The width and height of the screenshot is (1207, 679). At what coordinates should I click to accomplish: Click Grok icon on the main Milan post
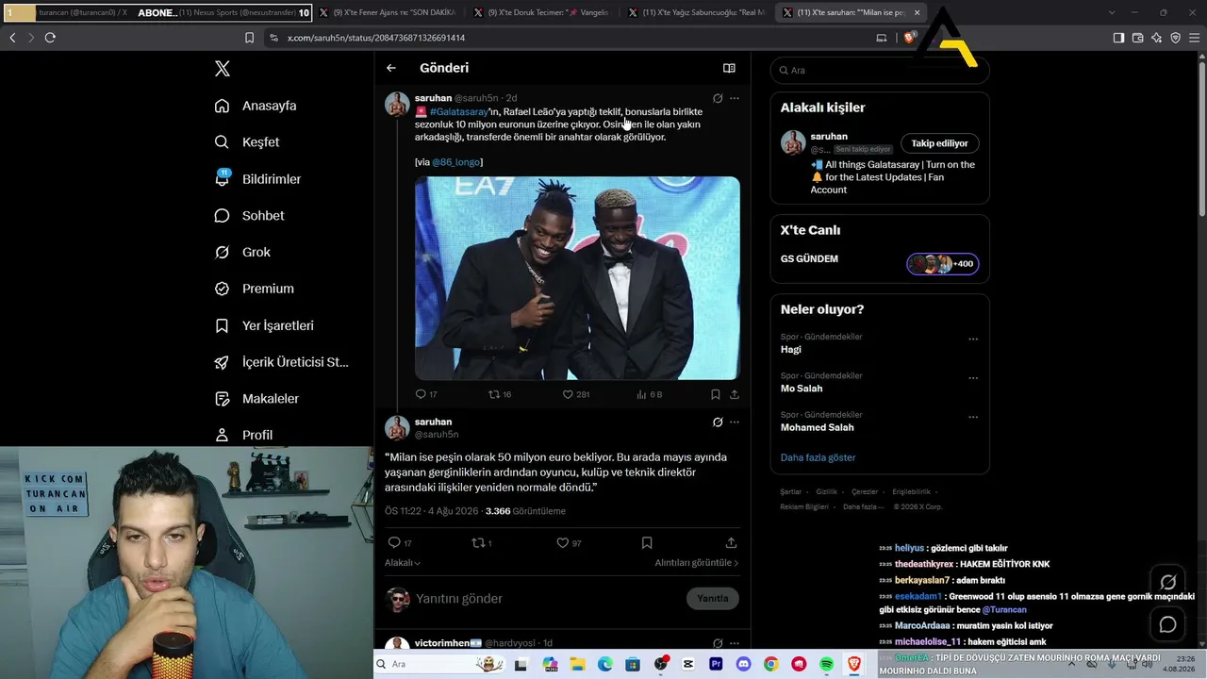click(718, 422)
